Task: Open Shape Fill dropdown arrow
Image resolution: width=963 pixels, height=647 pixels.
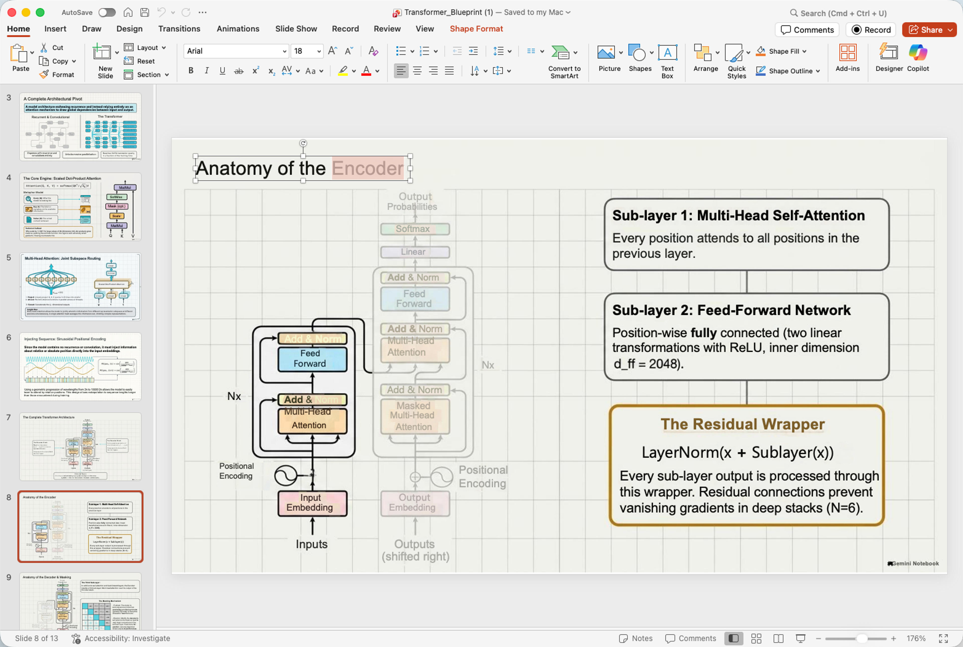Action: [804, 51]
